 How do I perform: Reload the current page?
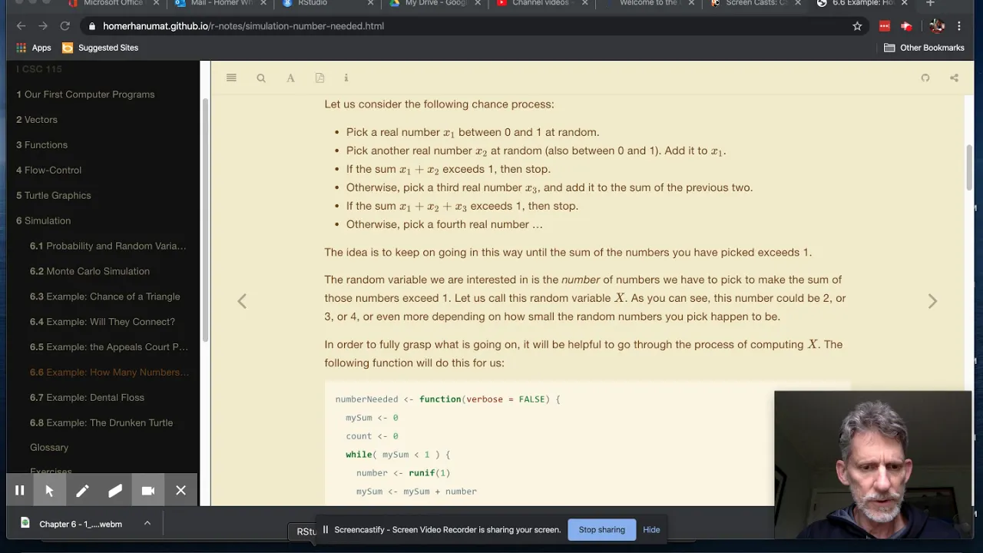coord(65,26)
